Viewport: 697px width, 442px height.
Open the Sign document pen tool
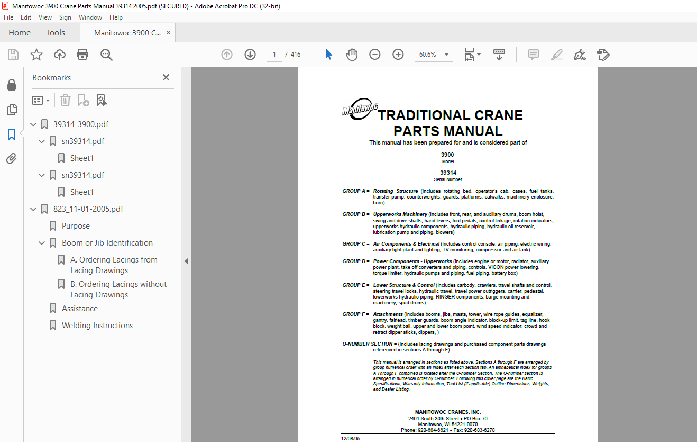pyautogui.click(x=580, y=55)
